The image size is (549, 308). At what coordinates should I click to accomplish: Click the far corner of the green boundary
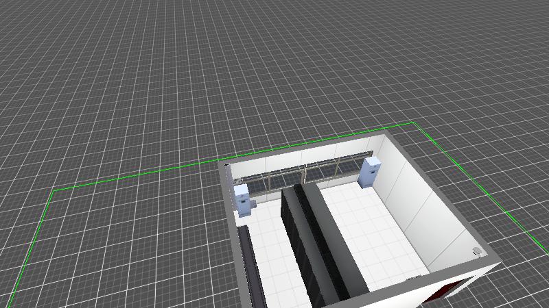click(414, 123)
